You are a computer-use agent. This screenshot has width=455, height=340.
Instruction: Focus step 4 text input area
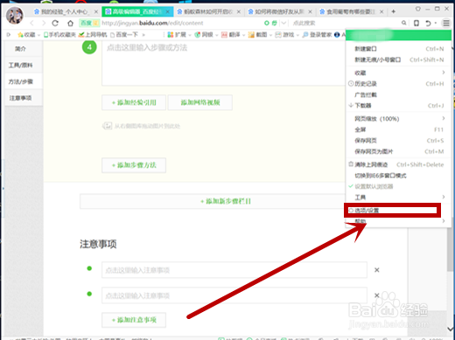click(223, 63)
